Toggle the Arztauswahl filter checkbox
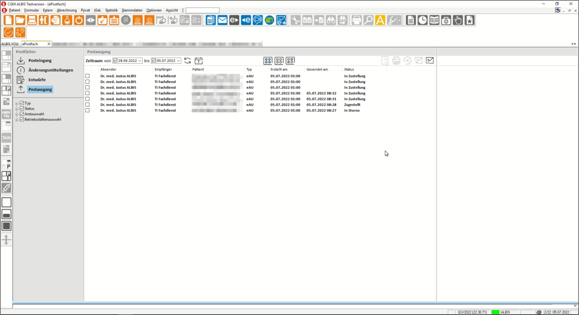The image size is (579, 315). click(22, 114)
